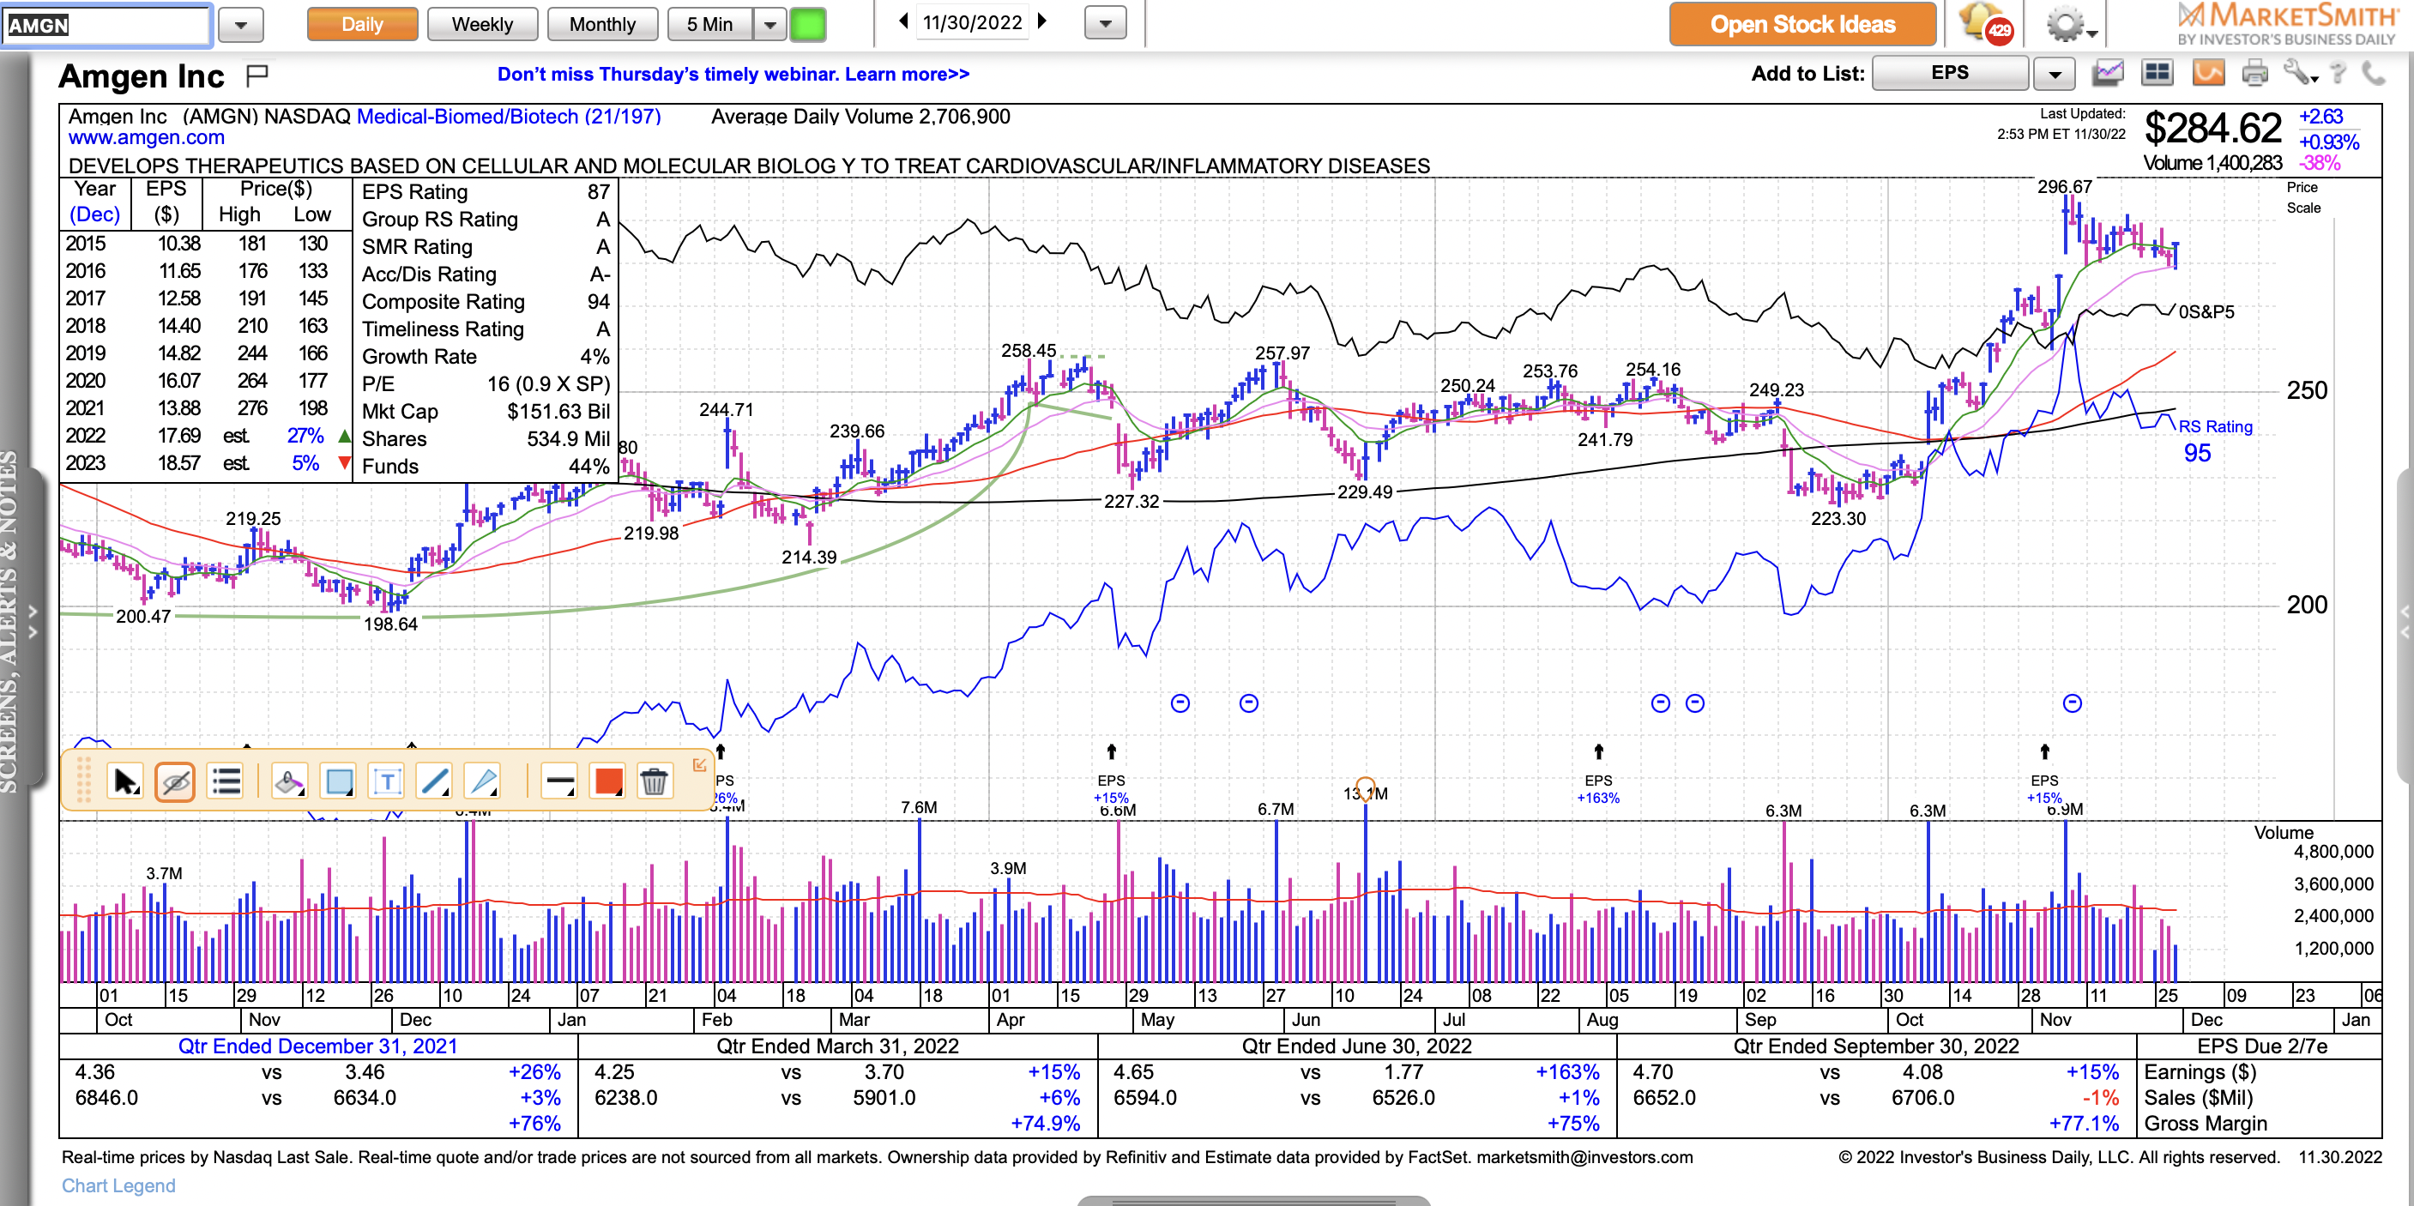Expand the Add to List dropdown arrow
2414x1206 pixels.
point(2055,72)
